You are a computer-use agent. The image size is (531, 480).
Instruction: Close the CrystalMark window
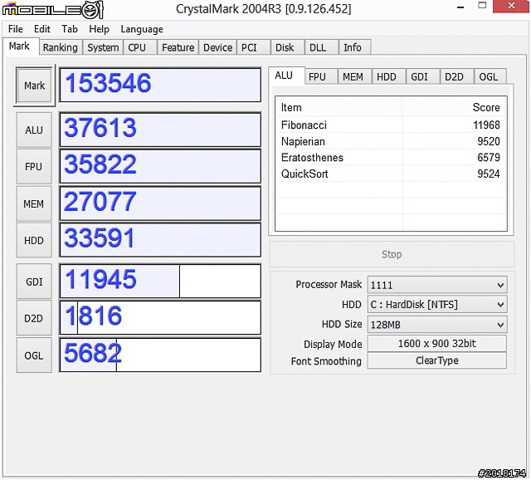click(x=511, y=6)
